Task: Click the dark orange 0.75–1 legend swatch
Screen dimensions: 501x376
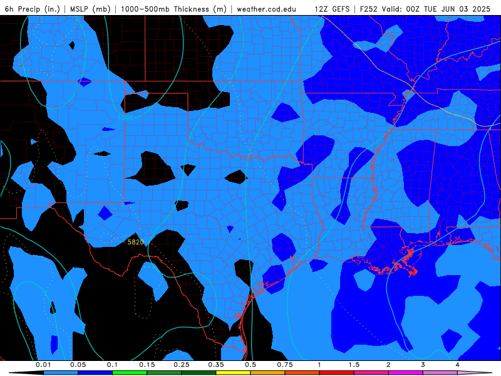Action: (x=302, y=373)
